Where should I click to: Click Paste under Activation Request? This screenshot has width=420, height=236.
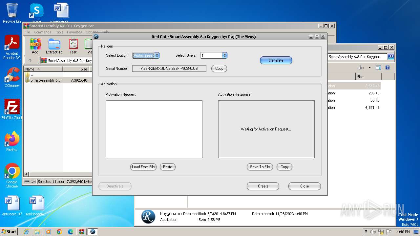[x=168, y=167]
